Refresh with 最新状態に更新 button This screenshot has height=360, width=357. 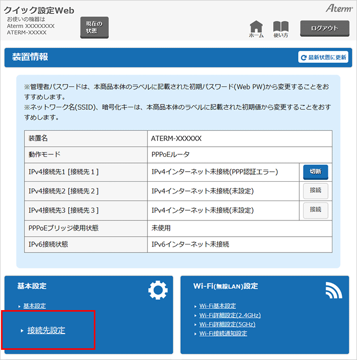pyautogui.click(x=323, y=58)
